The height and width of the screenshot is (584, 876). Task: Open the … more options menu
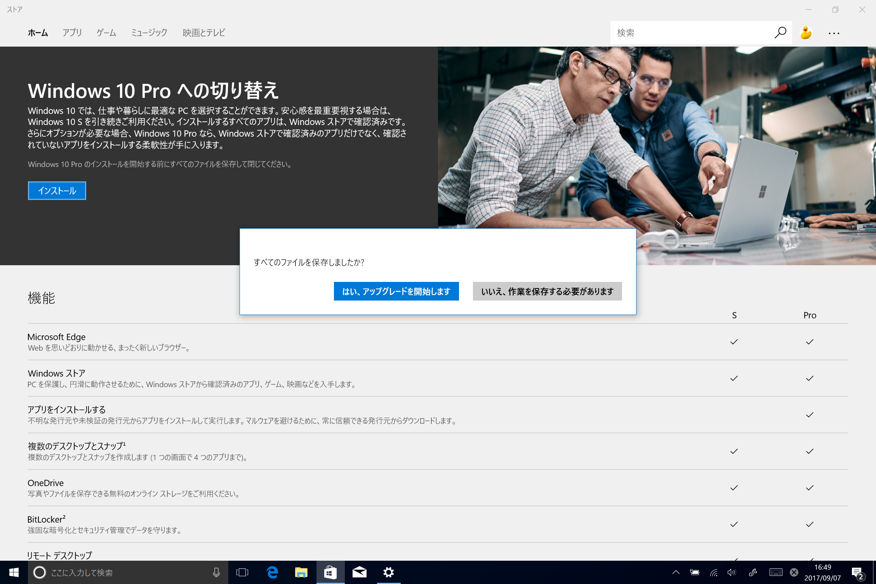point(834,33)
